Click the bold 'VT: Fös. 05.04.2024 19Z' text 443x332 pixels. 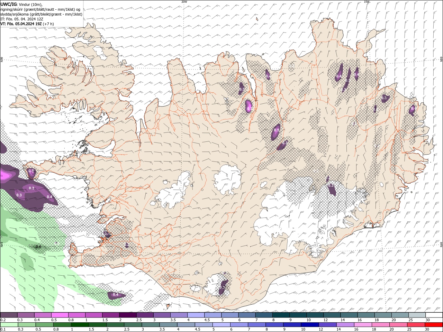[21, 24]
